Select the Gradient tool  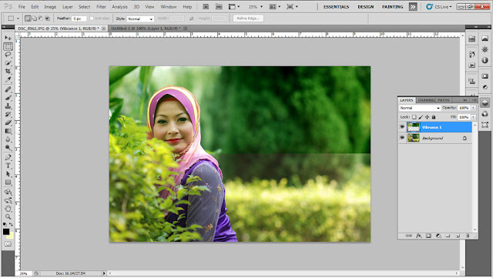click(8, 131)
